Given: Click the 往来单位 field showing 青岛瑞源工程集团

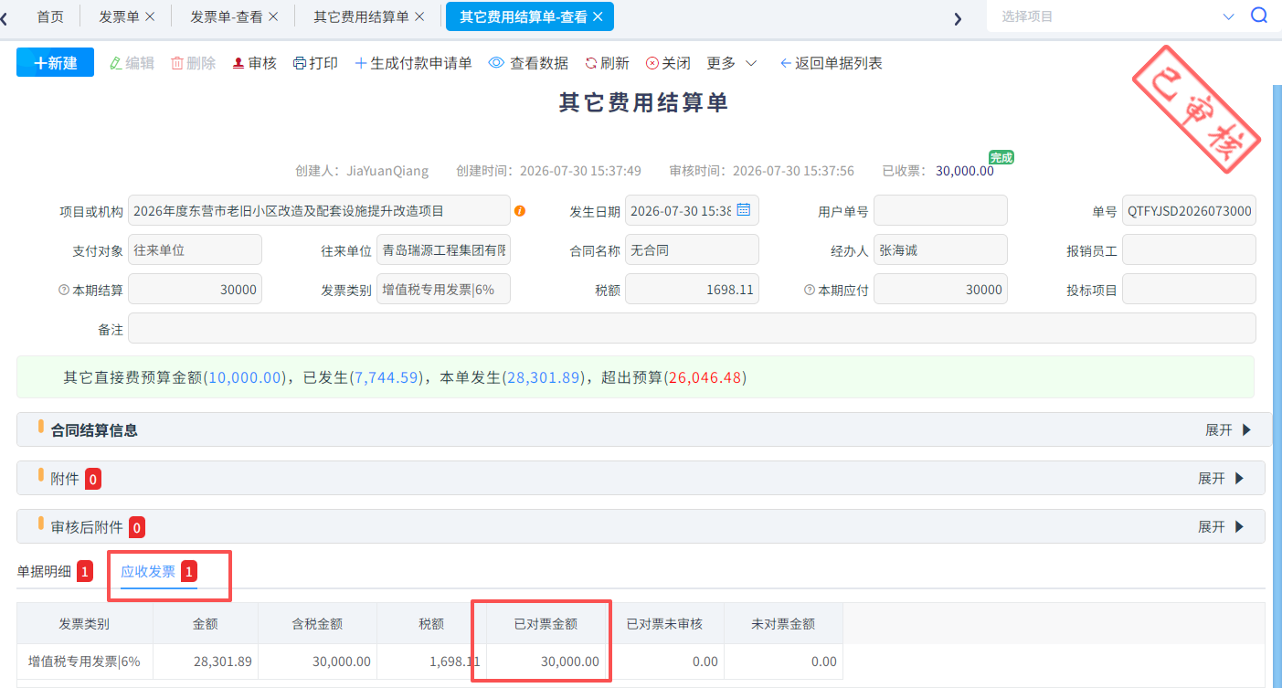Looking at the screenshot, I should (443, 250).
